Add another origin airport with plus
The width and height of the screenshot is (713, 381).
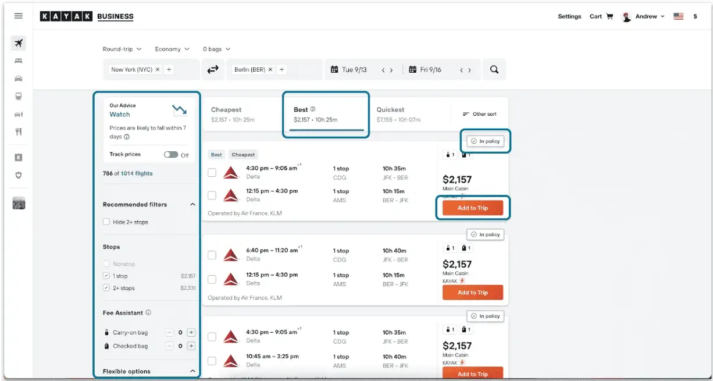169,70
